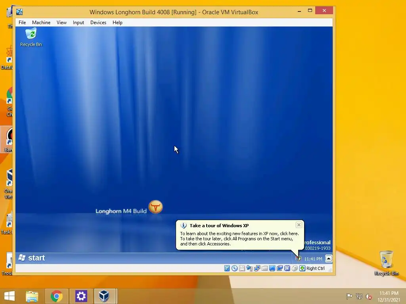Click the floppy disk status icon
This screenshot has width=406, height=304.
(x=242, y=268)
